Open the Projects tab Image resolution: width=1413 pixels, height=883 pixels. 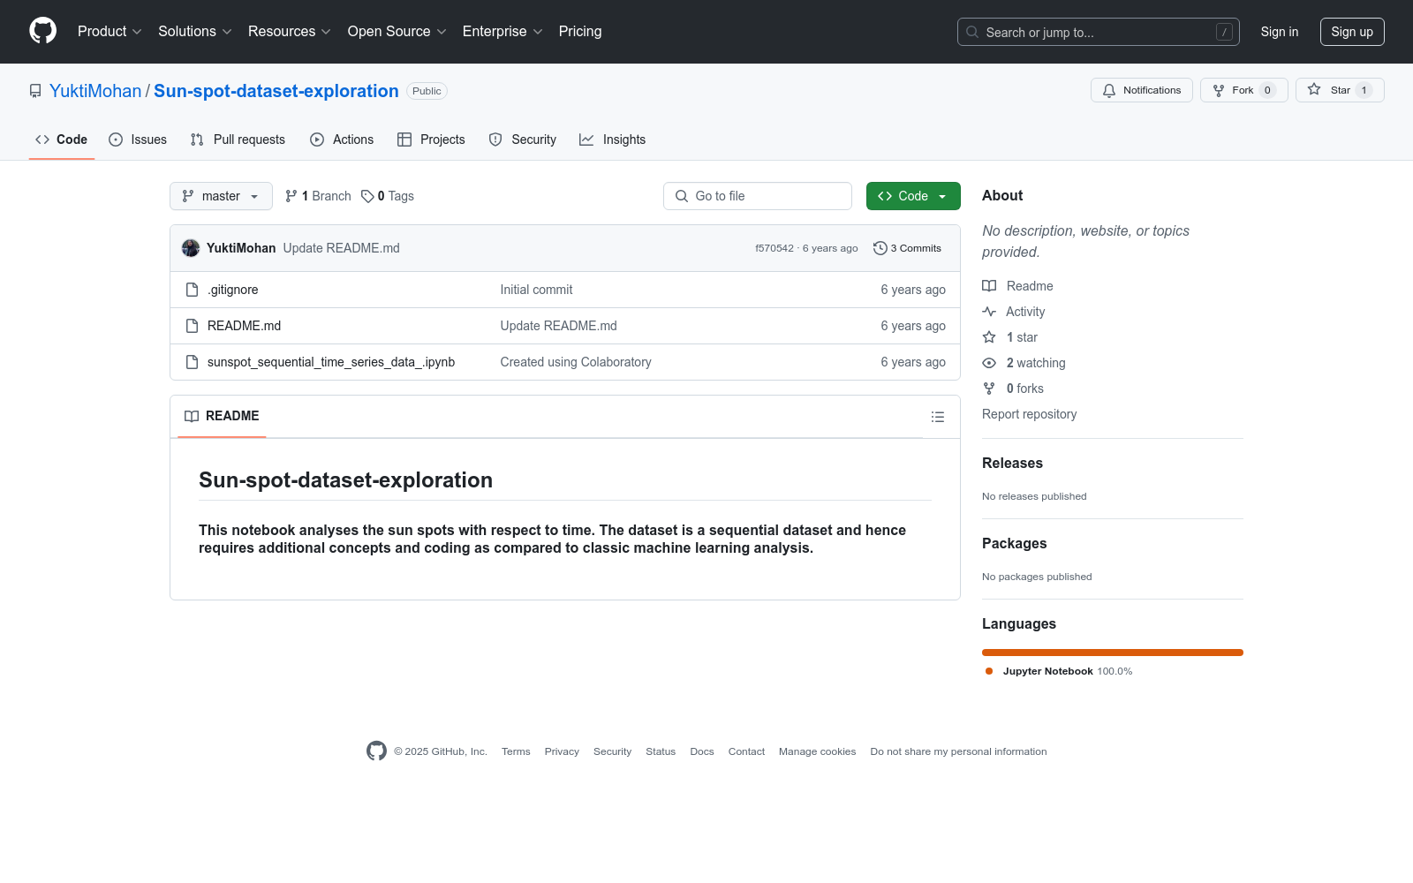[x=431, y=140]
